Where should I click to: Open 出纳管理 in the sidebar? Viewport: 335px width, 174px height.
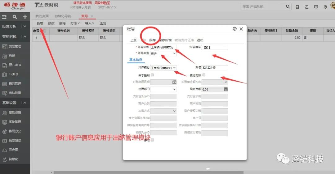click(x=15, y=93)
